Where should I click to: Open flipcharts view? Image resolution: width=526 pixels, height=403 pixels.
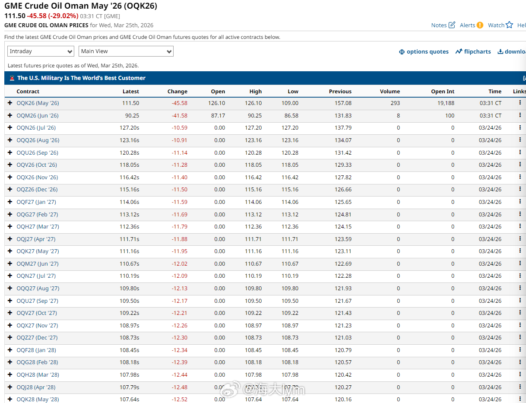click(473, 51)
